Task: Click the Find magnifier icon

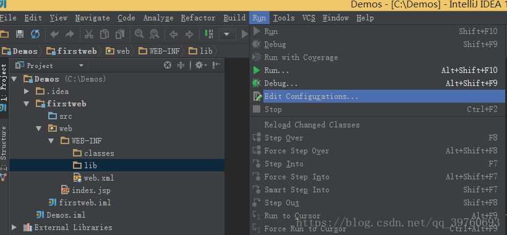Action: pos(139,34)
